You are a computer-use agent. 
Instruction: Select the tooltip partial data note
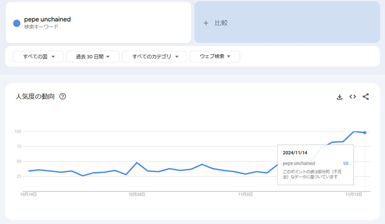(312, 174)
